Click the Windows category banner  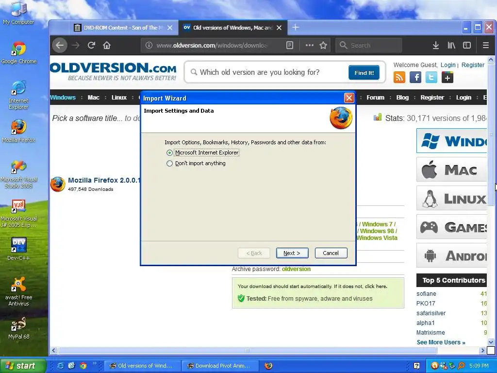click(x=452, y=141)
